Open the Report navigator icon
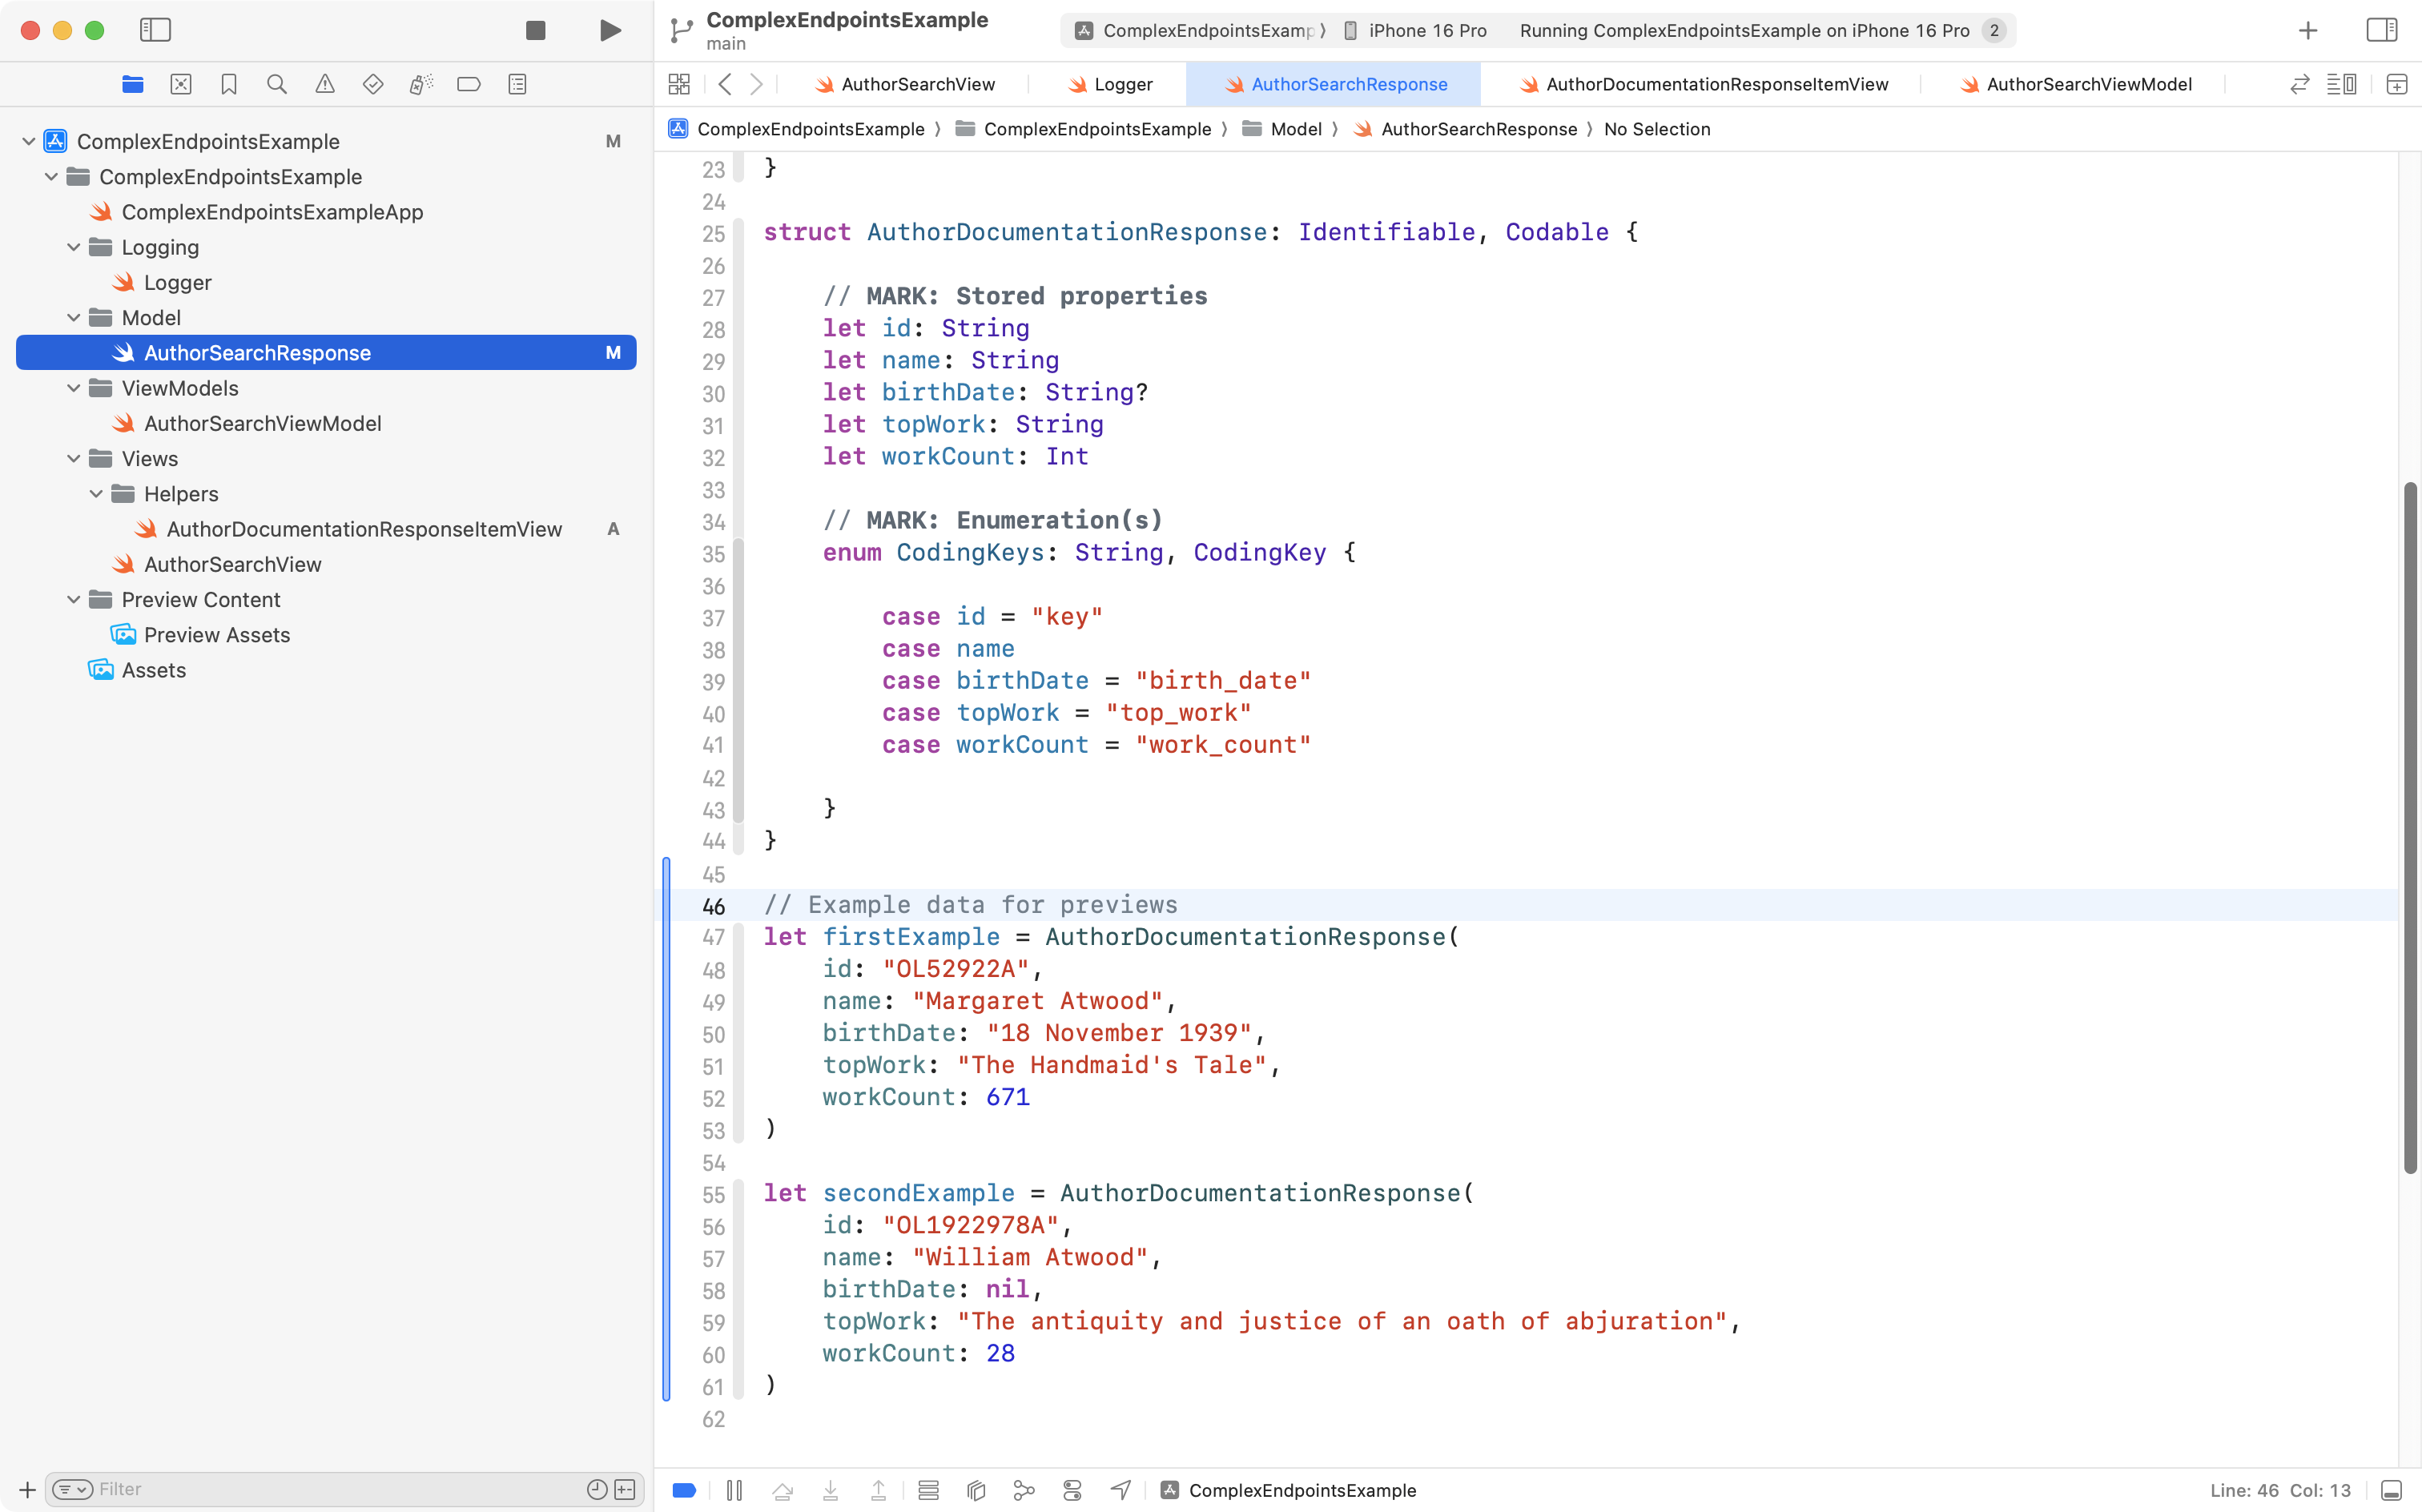The image size is (2422, 1512). coord(517,84)
